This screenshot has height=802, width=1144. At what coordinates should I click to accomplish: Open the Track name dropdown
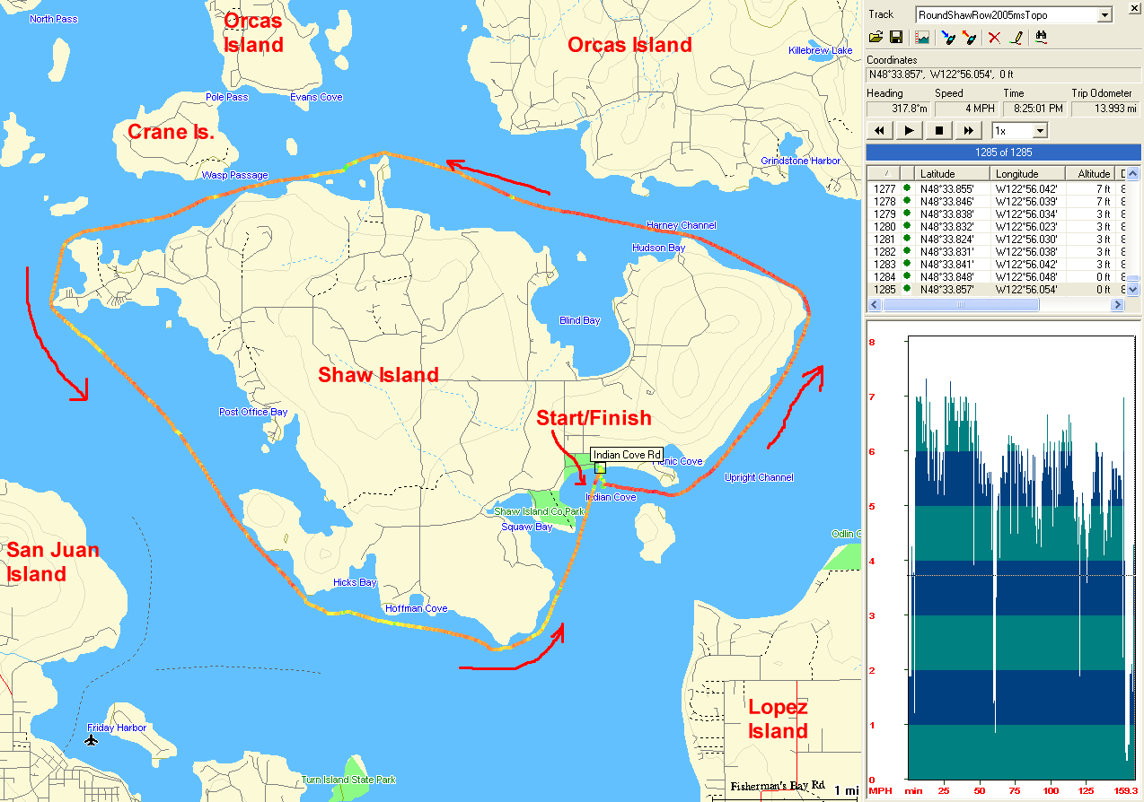pos(1104,15)
